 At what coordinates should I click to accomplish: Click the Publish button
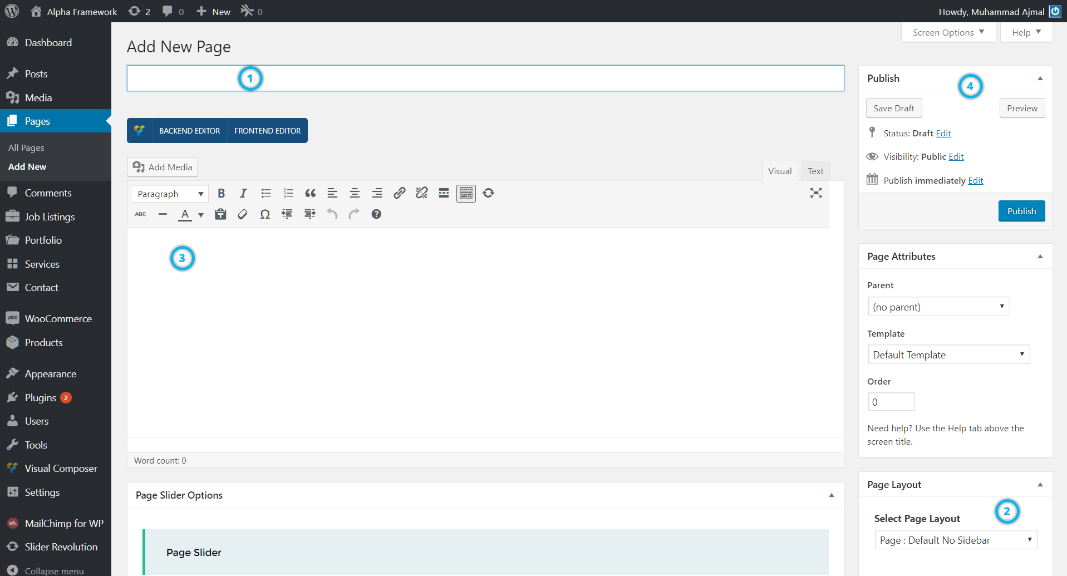coord(1021,211)
